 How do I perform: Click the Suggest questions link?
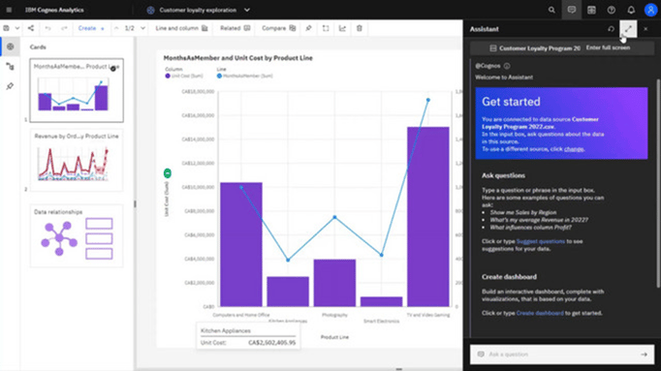(x=541, y=241)
